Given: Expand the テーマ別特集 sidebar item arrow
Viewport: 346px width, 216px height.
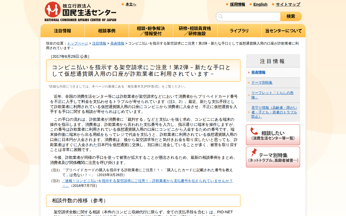Looking at the screenshot, I should tap(248, 82).
